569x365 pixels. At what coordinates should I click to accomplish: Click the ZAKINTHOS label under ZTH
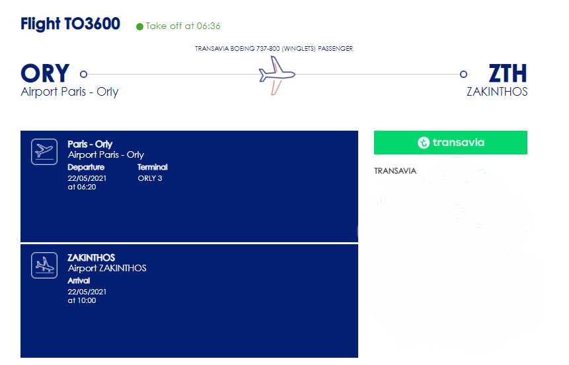click(497, 92)
